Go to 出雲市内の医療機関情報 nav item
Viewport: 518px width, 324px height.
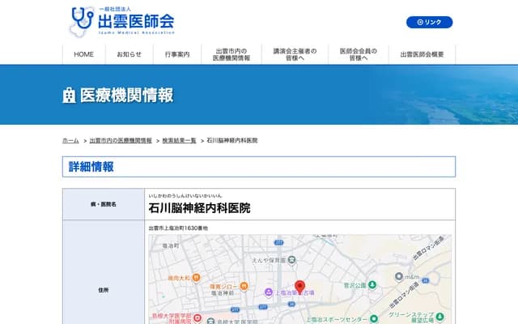(231, 54)
